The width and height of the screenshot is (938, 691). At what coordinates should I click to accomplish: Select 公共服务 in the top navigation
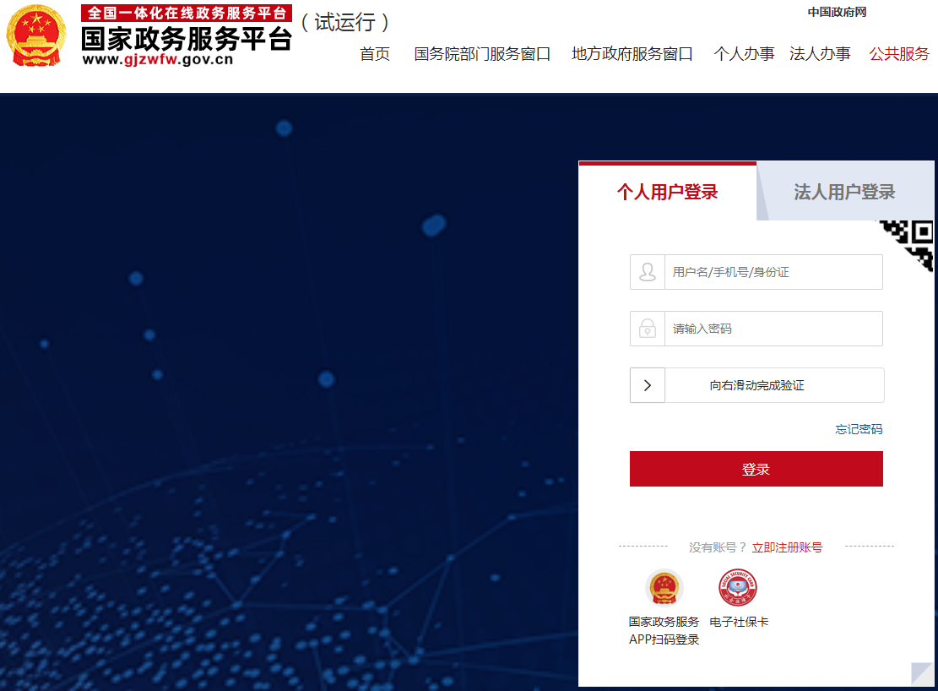[899, 54]
